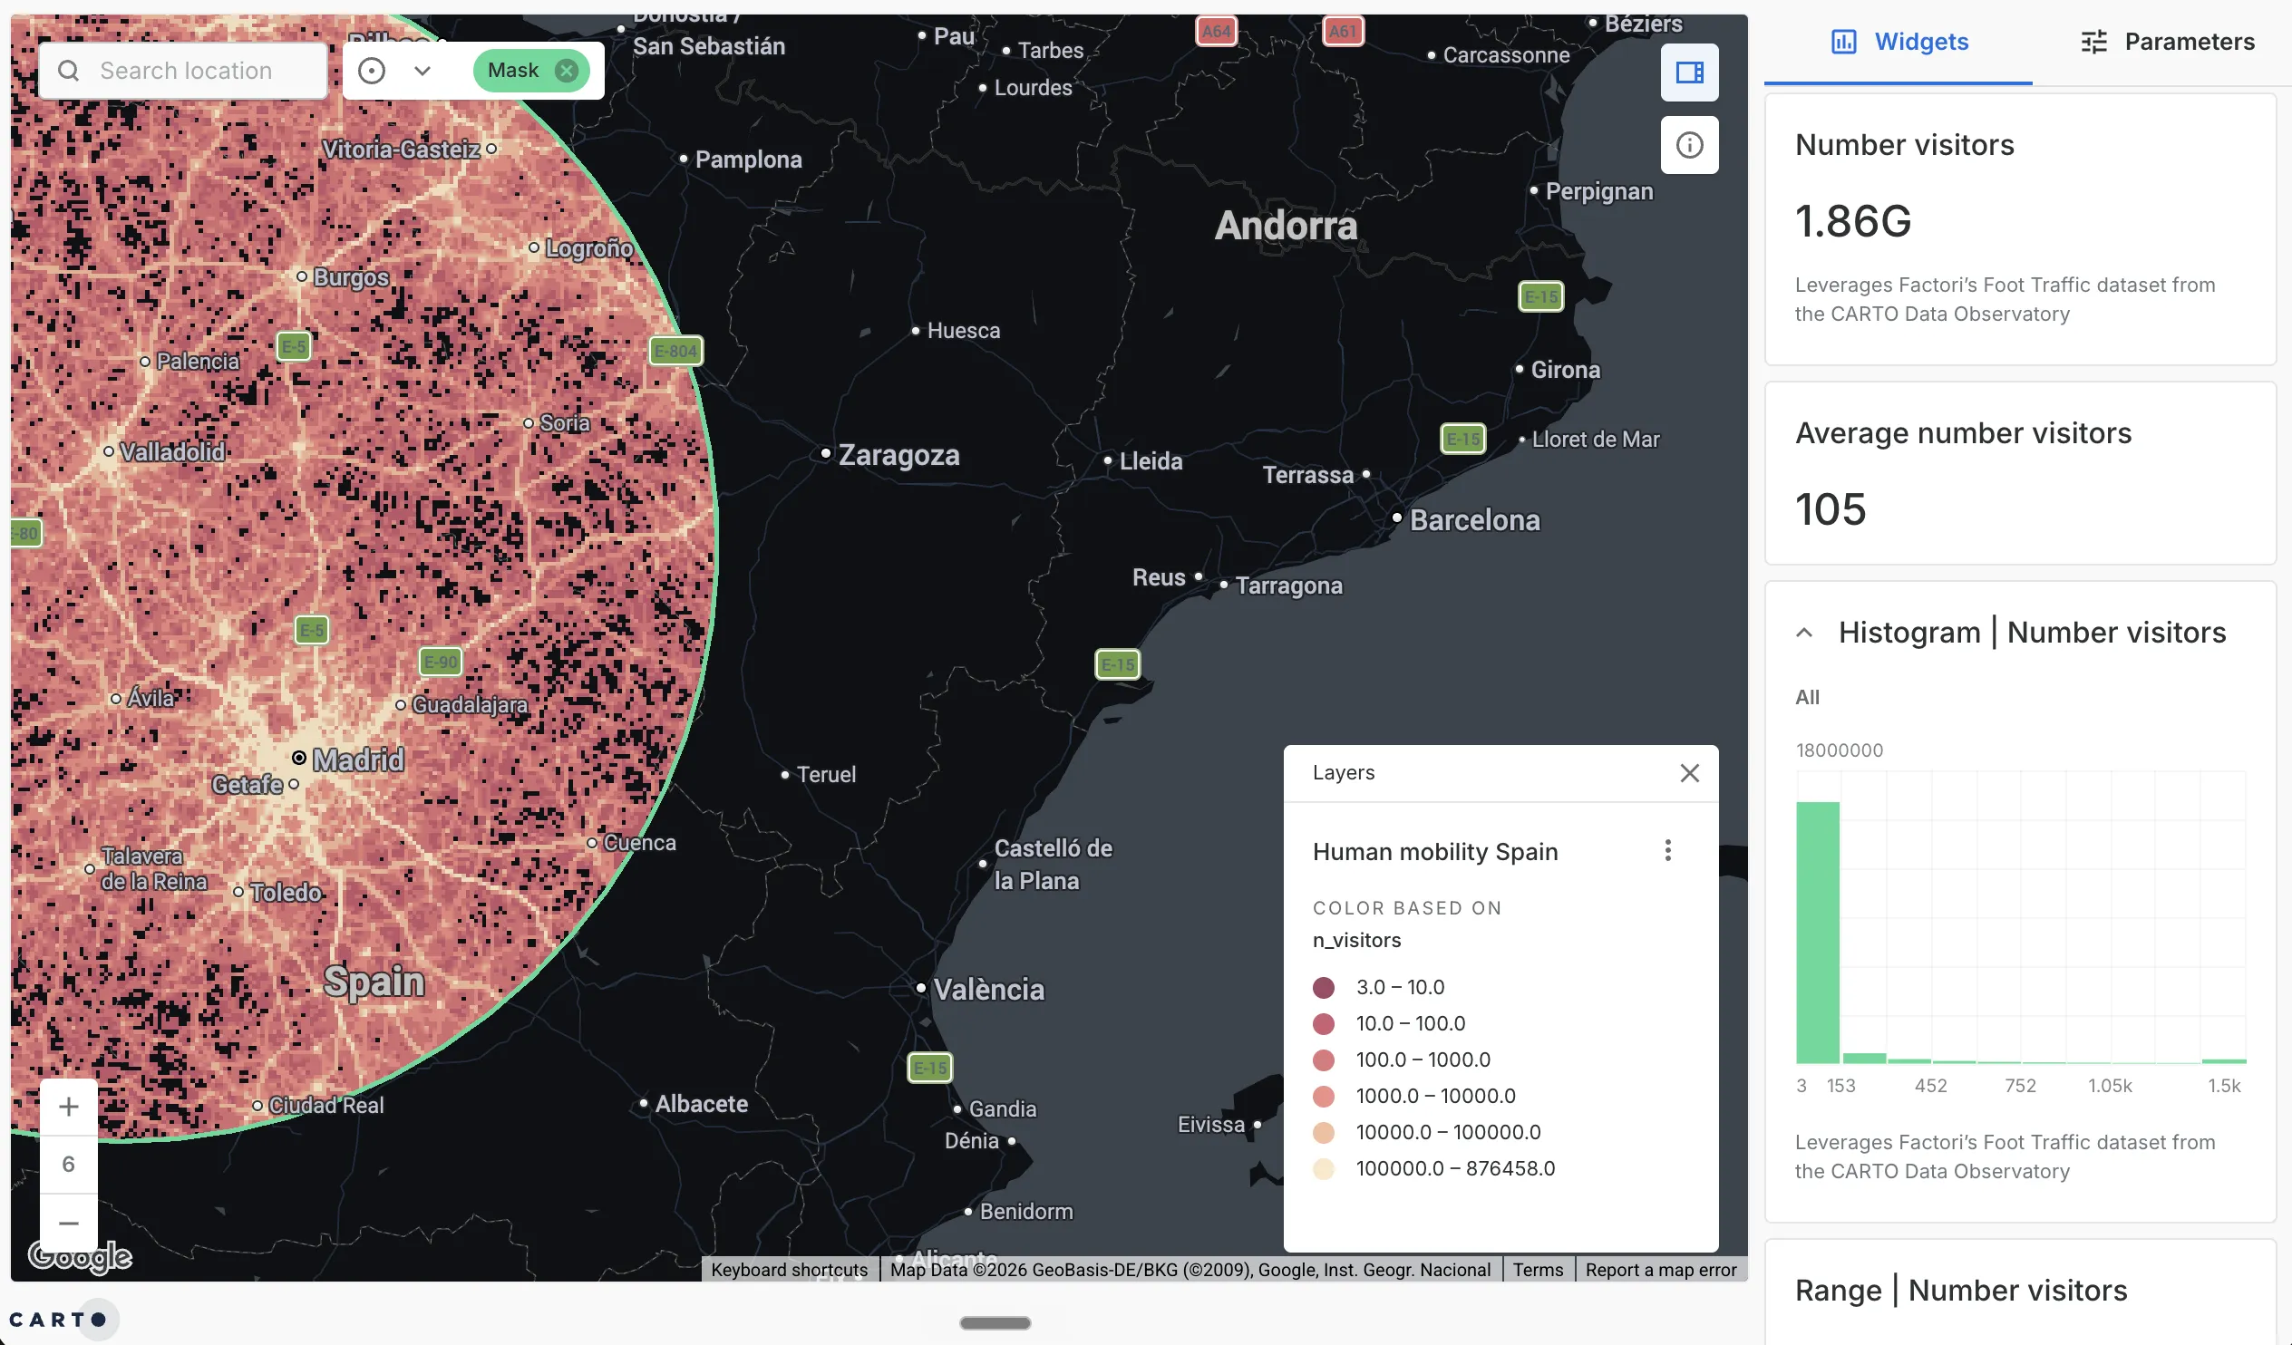Close the Layers legend panel
The width and height of the screenshot is (2292, 1345).
[x=1689, y=773]
